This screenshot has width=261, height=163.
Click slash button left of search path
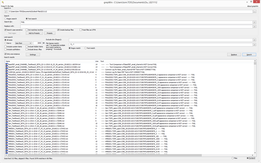(x=6, y=12)
